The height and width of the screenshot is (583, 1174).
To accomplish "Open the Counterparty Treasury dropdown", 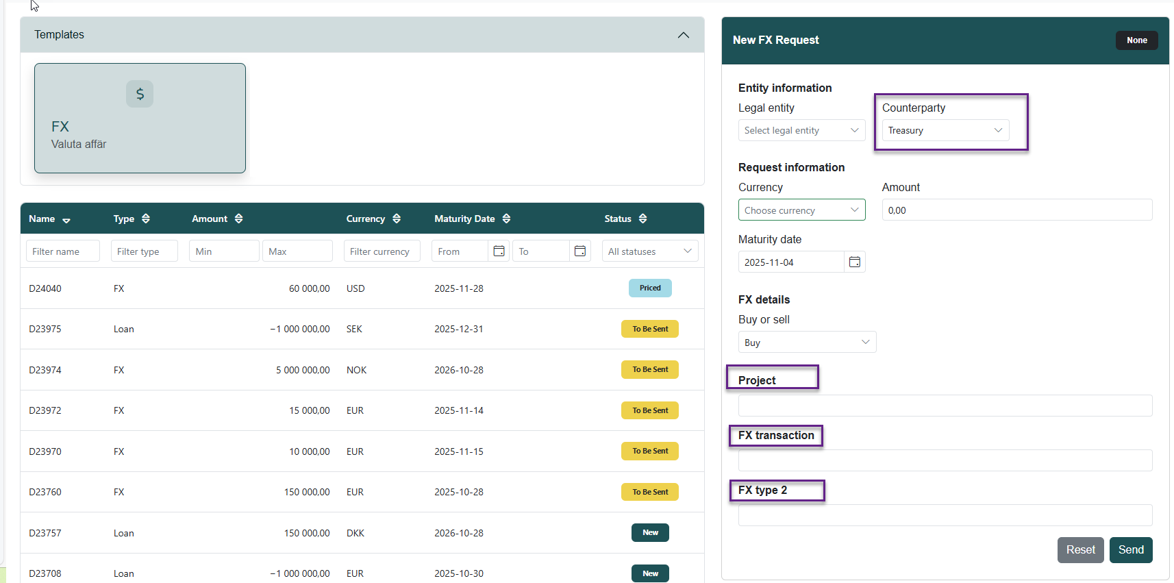I will (x=946, y=130).
